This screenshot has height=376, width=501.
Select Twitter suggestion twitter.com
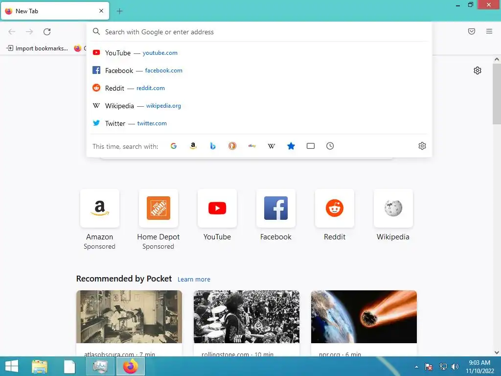pos(259,123)
